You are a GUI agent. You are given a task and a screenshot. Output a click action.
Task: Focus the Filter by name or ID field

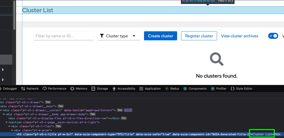(x=64, y=36)
